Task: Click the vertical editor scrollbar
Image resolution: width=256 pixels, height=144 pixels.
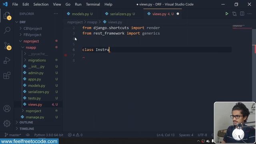Action: click(x=254, y=65)
